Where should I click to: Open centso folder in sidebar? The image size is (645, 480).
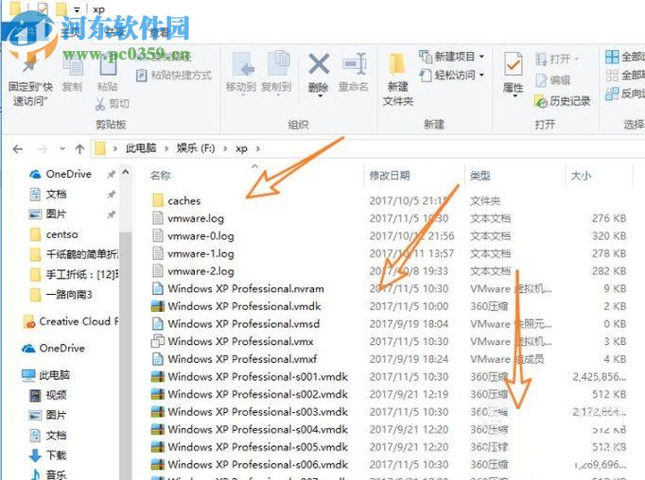point(54,234)
